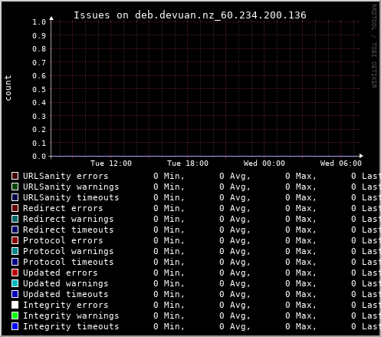
Task: Click the white Integrity errors swatch
Action: click(15, 305)
